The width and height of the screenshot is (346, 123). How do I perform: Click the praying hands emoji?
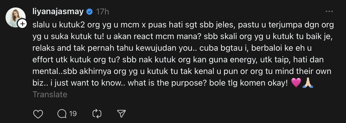coord(308,83)
